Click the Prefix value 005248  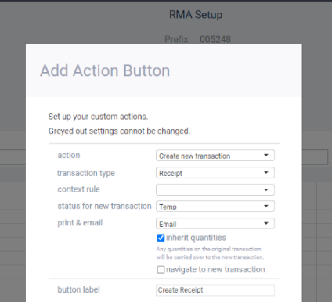click(215, 39)
